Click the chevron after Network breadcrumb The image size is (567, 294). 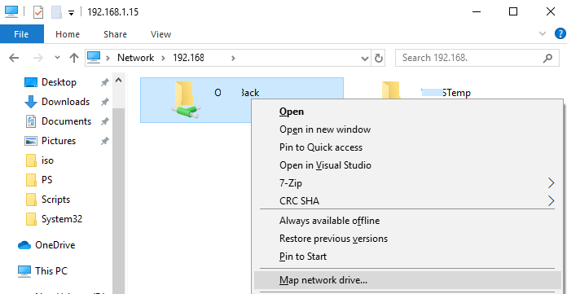[x=163, y=58]
